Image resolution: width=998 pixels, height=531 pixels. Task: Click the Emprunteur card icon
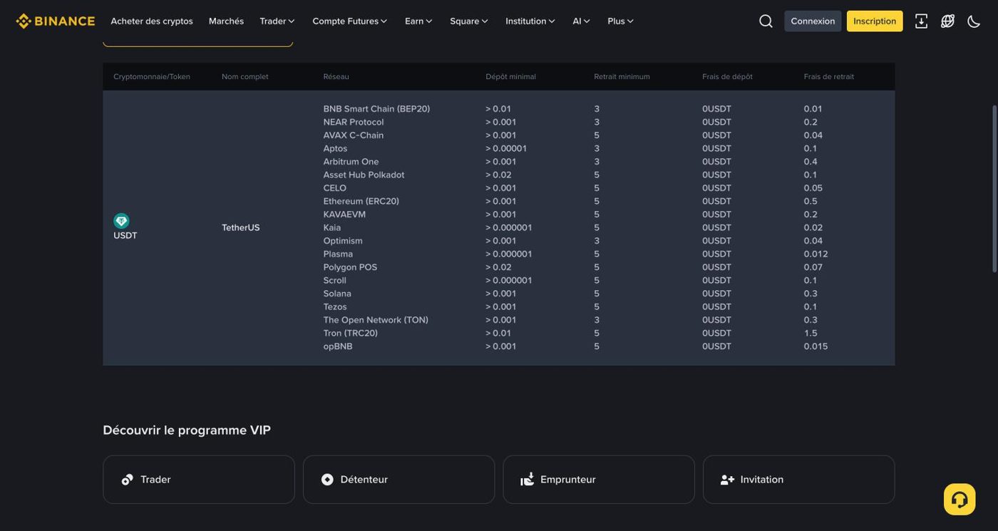[x=528, y=480]
